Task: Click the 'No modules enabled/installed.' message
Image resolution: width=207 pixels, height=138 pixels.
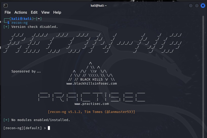Action: 41,120
